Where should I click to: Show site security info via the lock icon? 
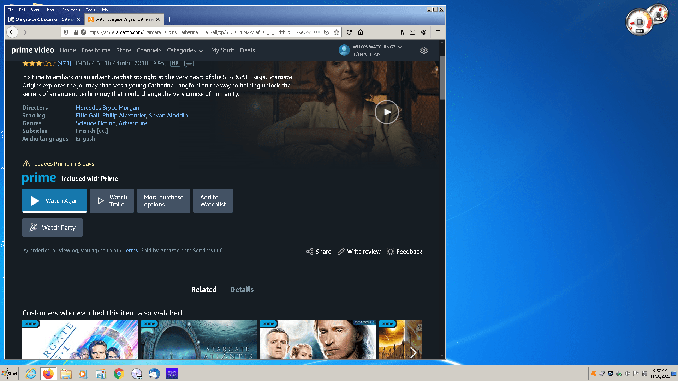tap(76, 32)
